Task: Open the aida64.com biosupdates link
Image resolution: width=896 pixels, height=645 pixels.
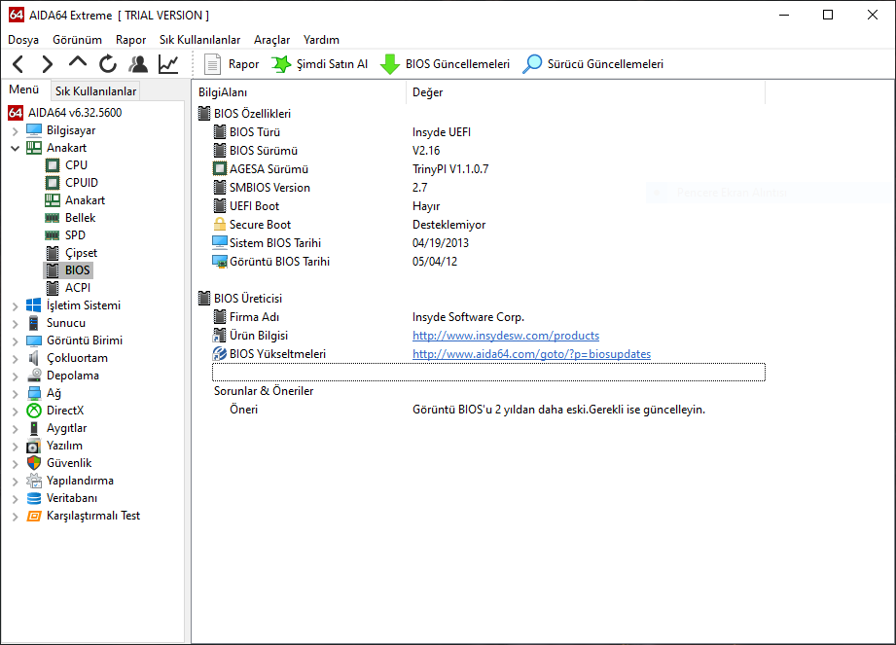Action: (531, 354)
